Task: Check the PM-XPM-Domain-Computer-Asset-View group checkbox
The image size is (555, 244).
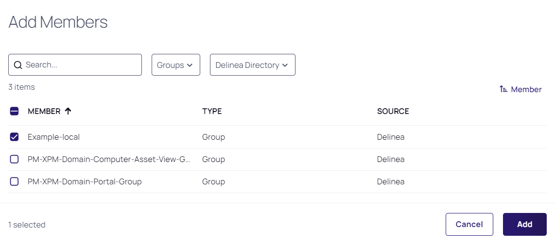Action: 15,159
